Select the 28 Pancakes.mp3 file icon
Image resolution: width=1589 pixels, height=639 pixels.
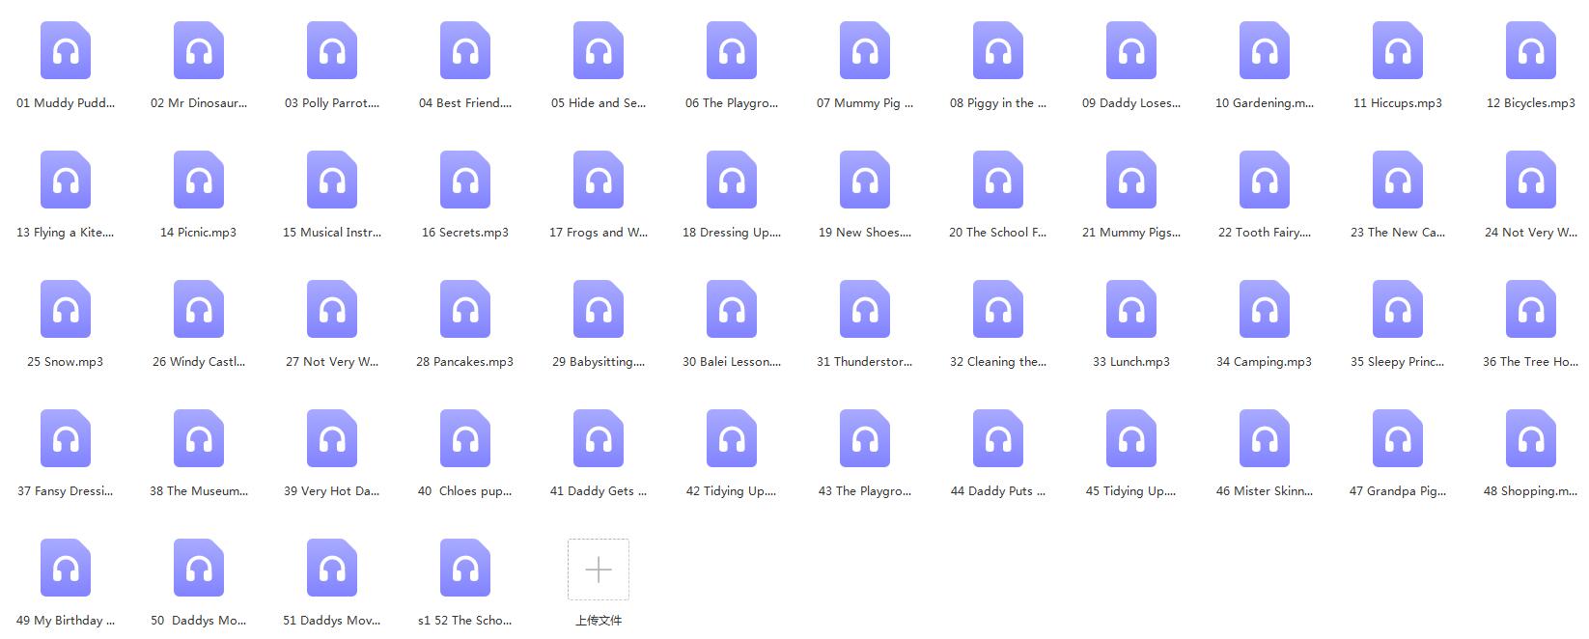coord(465,309)
